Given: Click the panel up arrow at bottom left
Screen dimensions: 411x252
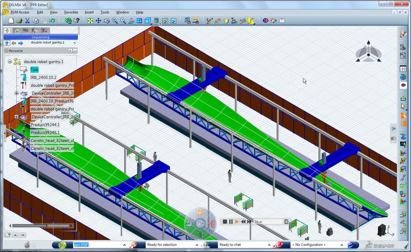Looking at the screenshot, I should [x=15, y=235].
